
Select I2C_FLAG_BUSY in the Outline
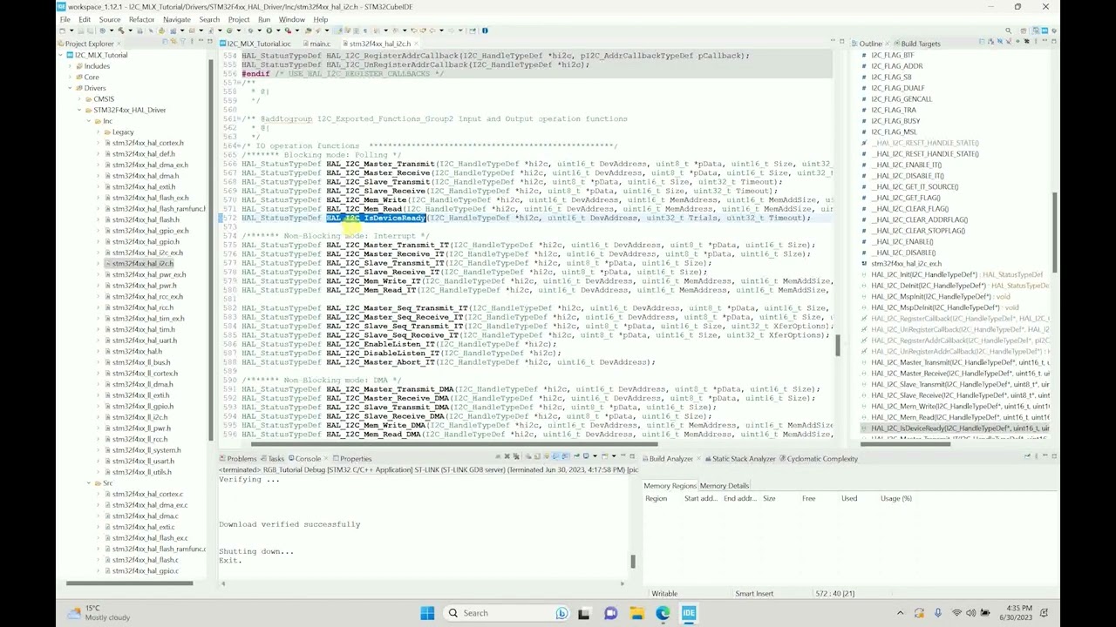(x=895, y=121)
